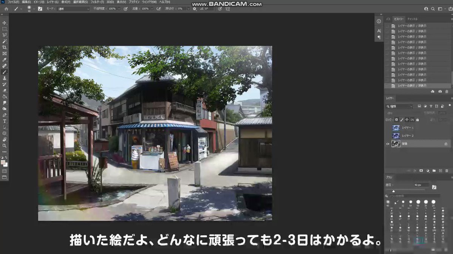The width and height of the screenshot is (453, 254).
Task: Click the brush search field
Action: [x=414, y=196]
